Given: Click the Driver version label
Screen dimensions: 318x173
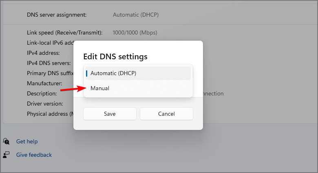Looking at the screenshot, I should [45, 104].
